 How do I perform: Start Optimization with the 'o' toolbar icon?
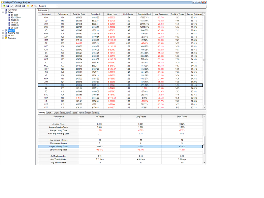point(20,6)
